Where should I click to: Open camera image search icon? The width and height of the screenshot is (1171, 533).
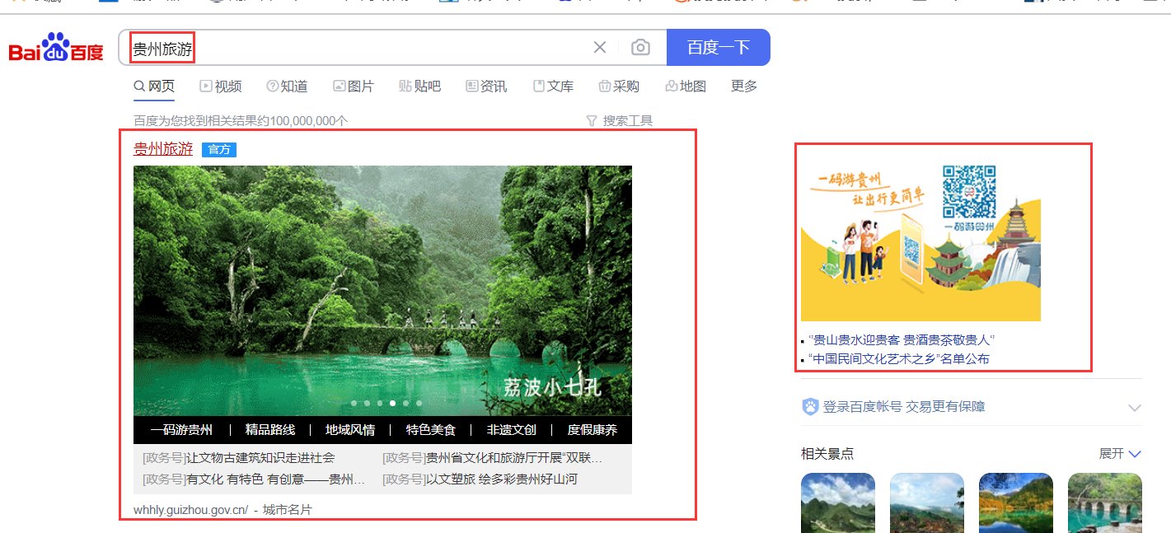[x=640, y=48]
